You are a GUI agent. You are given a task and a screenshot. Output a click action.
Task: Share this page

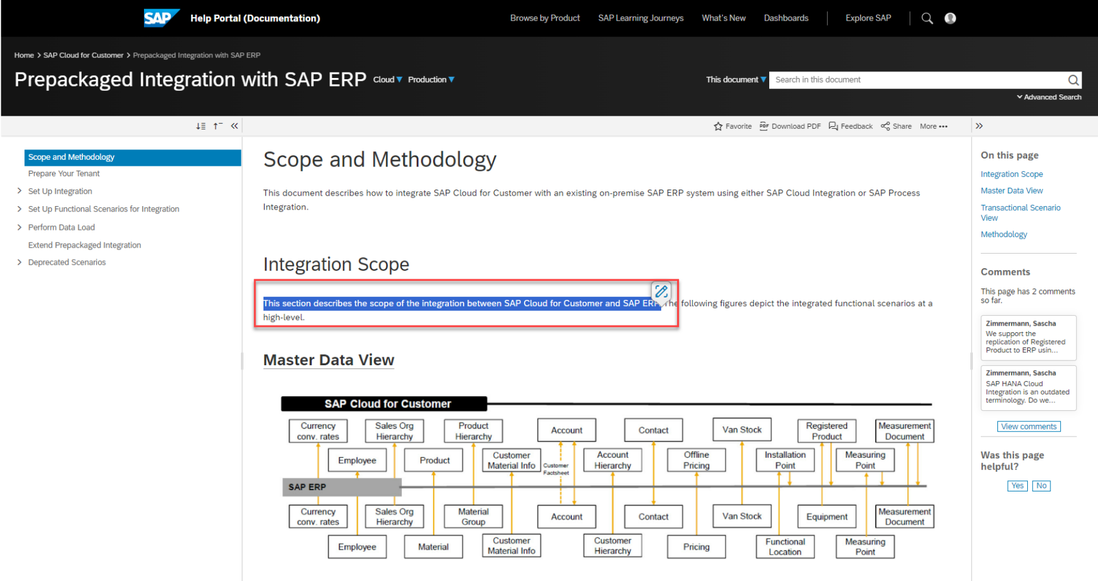coord(896,126)
